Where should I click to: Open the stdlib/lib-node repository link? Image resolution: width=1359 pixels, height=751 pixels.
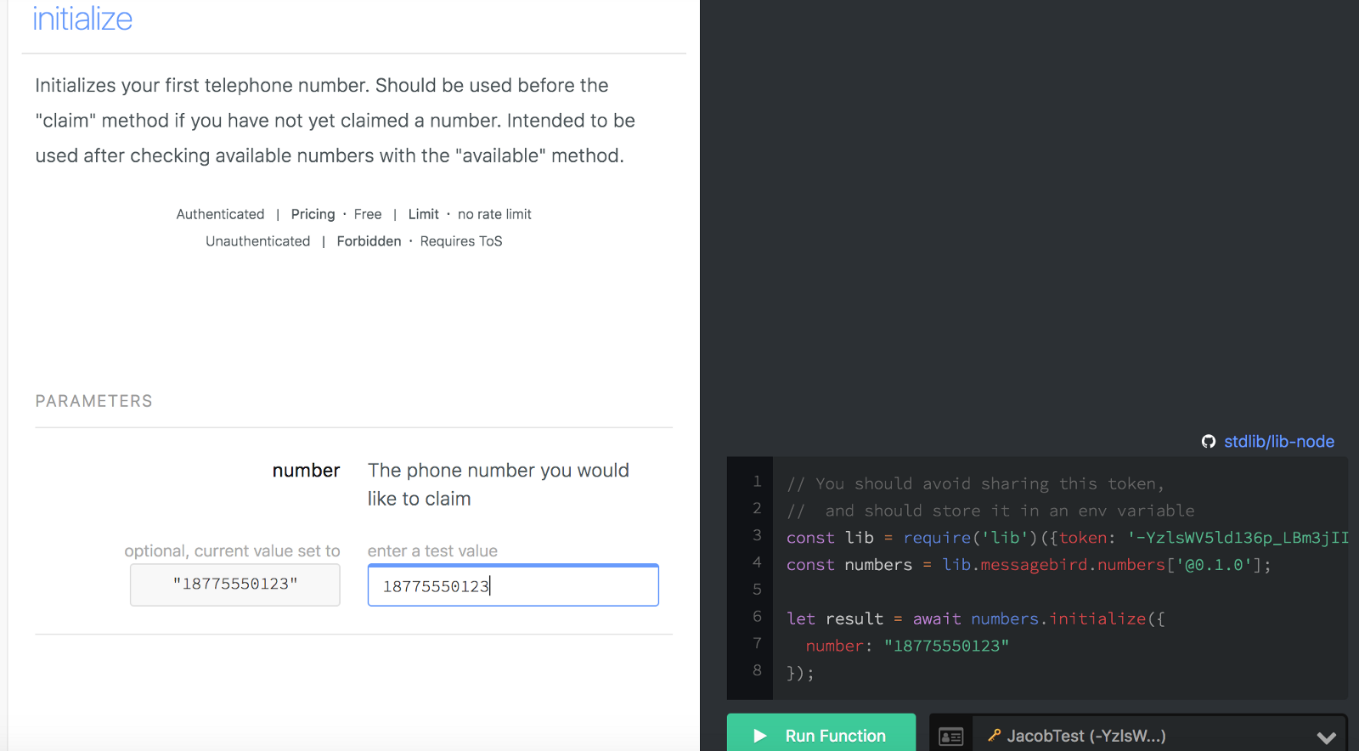[1278, 442]
